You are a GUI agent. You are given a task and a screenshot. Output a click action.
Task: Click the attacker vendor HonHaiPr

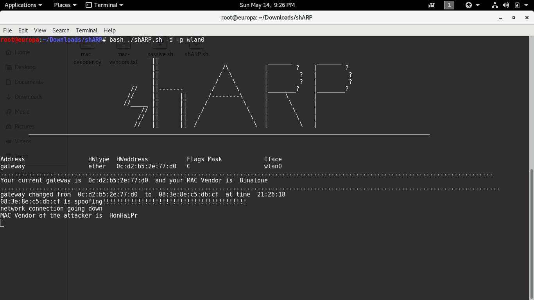coord(124,216)
